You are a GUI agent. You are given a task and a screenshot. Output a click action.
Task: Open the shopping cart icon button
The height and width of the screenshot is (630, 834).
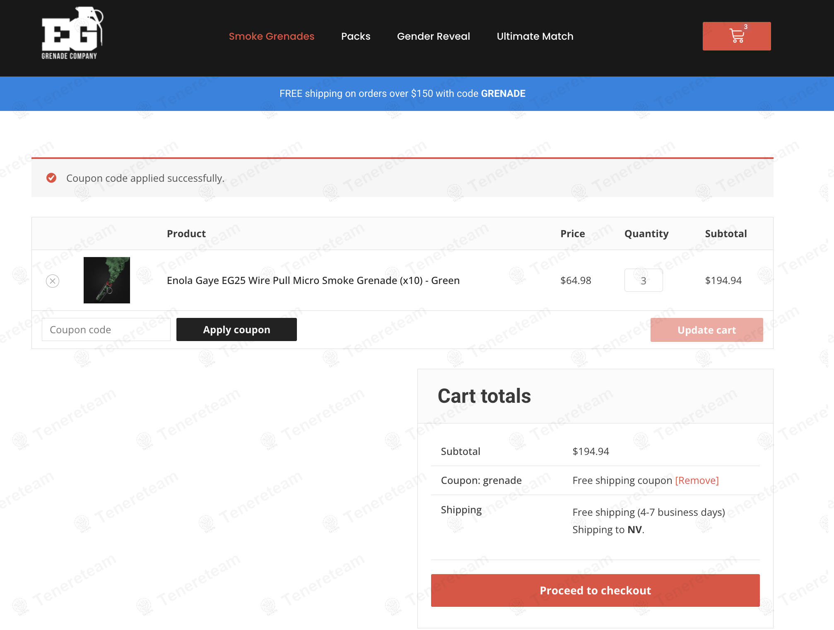pos(736,36)
